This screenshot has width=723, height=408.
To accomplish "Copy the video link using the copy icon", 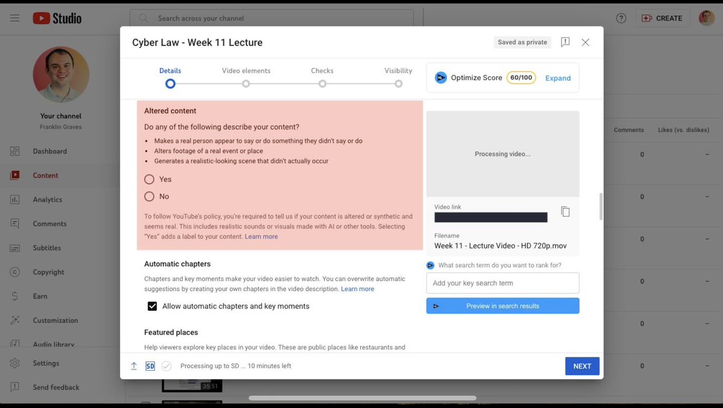I will tap(565, 212).
